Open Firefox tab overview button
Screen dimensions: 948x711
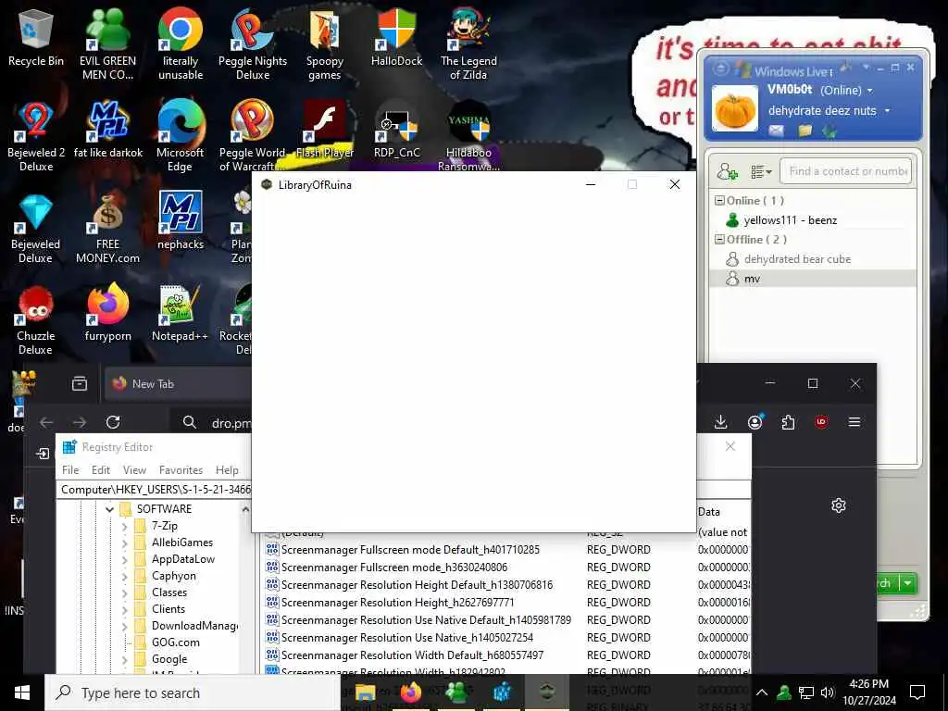[80, 384]
